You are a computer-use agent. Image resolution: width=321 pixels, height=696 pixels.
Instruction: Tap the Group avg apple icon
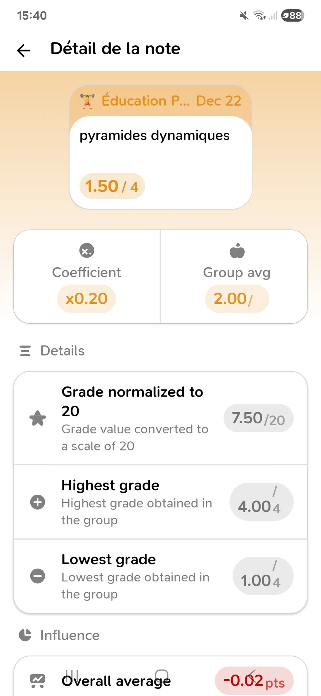tap(237, 251)
